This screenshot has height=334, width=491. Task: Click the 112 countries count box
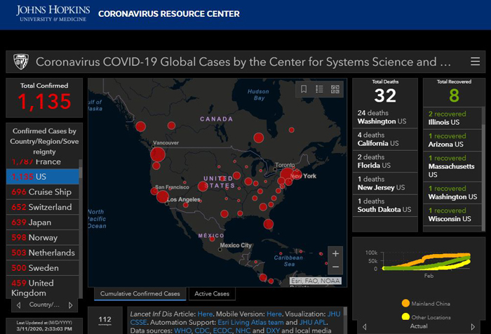105,321
